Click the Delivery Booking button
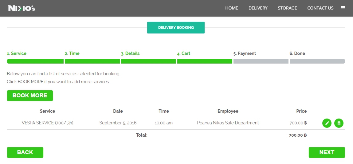353x164 pixels. pos(176,28)
